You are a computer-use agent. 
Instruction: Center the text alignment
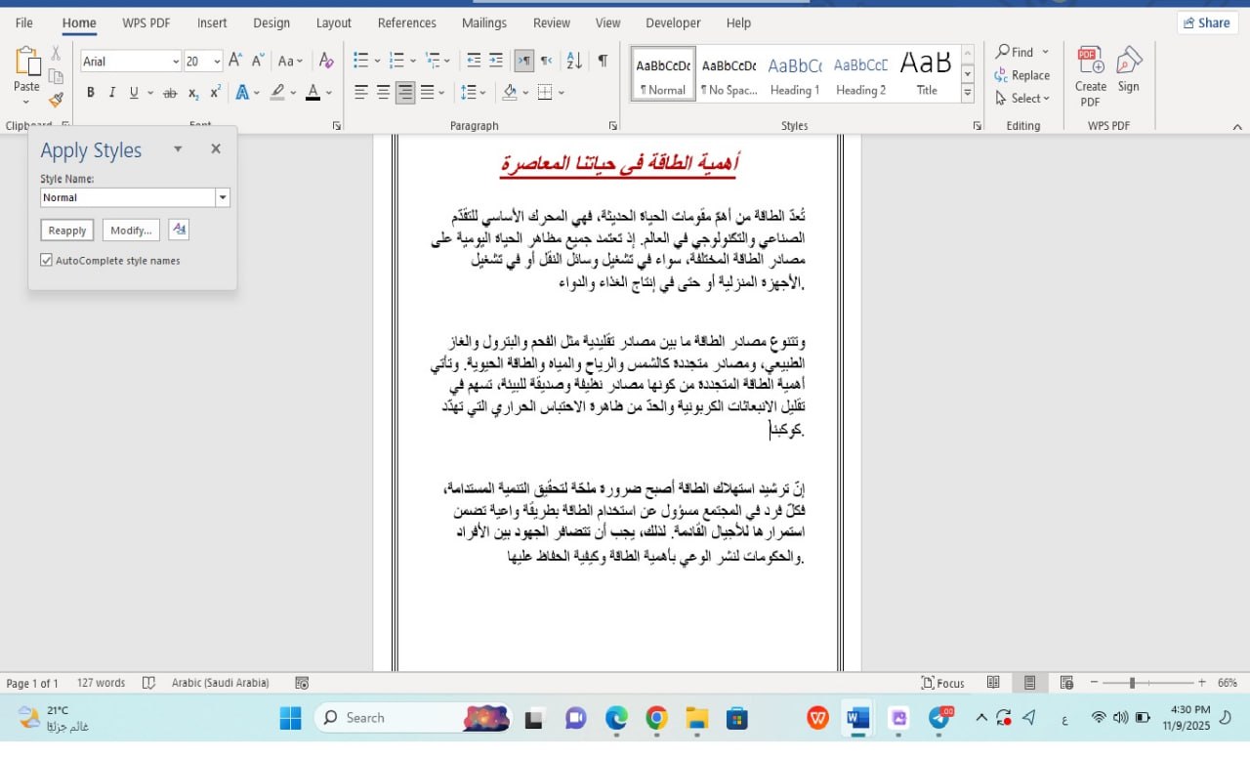click(383, 93)
